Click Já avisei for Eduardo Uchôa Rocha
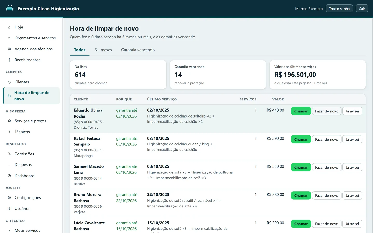The width and height of the screenshot is (373, 233). pos(352,111)
